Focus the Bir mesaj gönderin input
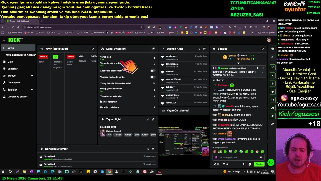321x181 pixels. pyautogui.click(x=238, y=157)
